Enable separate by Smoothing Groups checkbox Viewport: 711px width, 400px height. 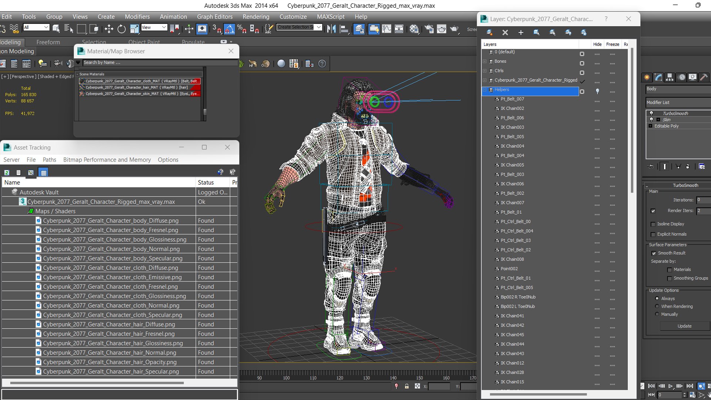pyautogui.click(x=669, y=278)
